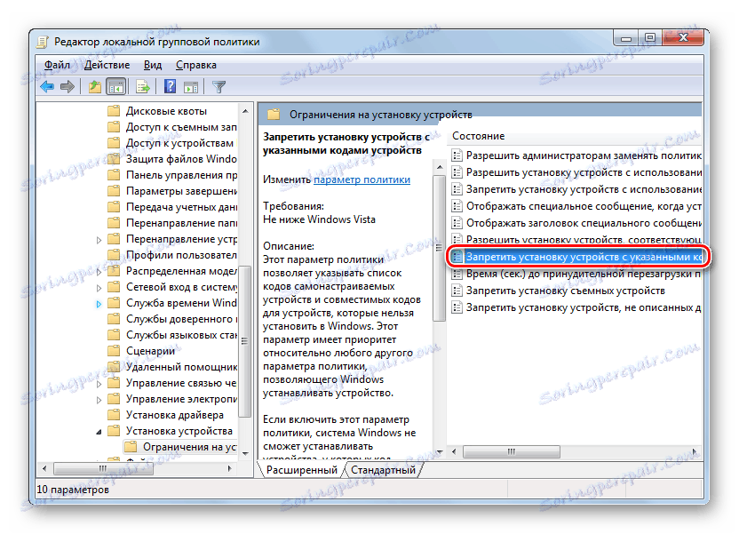Viewport: 739px width, 534px height.
Task: Click the folder icon beside Установка драйвера
Action: (113, 415)
